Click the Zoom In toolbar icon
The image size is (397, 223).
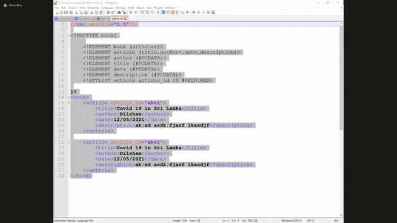point(131,12)
